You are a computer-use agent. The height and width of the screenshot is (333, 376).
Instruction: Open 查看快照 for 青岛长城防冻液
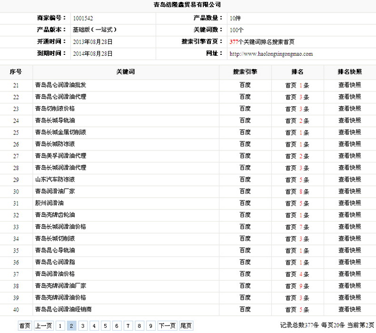pos(350,144)
